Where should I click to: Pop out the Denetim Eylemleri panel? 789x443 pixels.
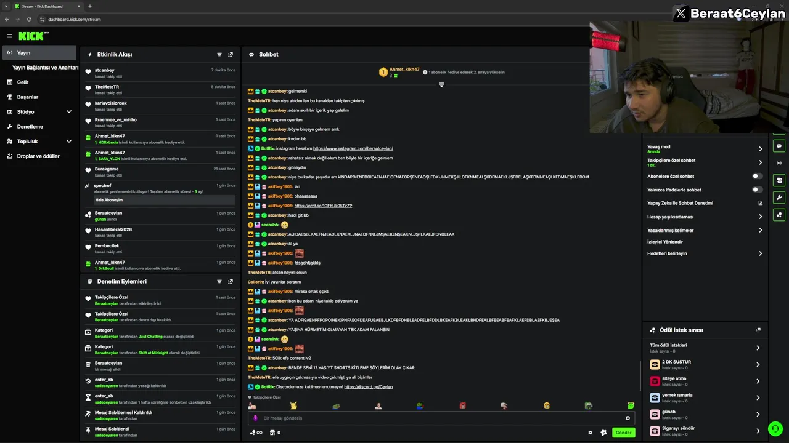coord(231,282)
